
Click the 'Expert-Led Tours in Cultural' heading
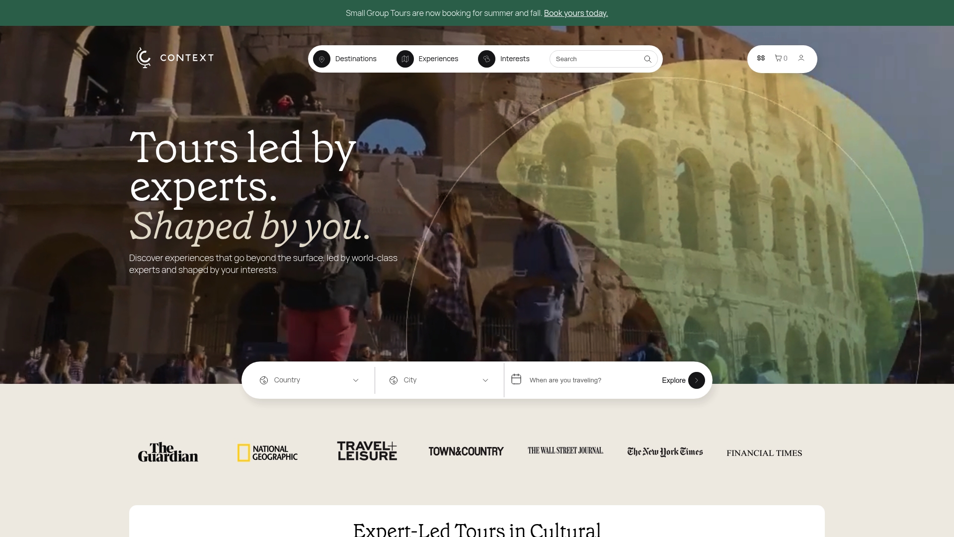[477, 529]
